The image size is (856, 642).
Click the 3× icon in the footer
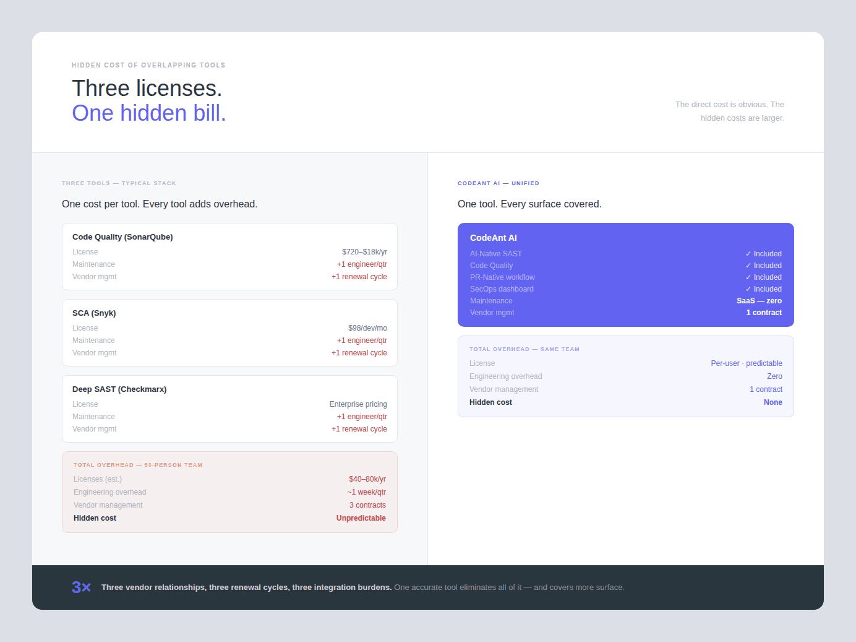[81, 588]
